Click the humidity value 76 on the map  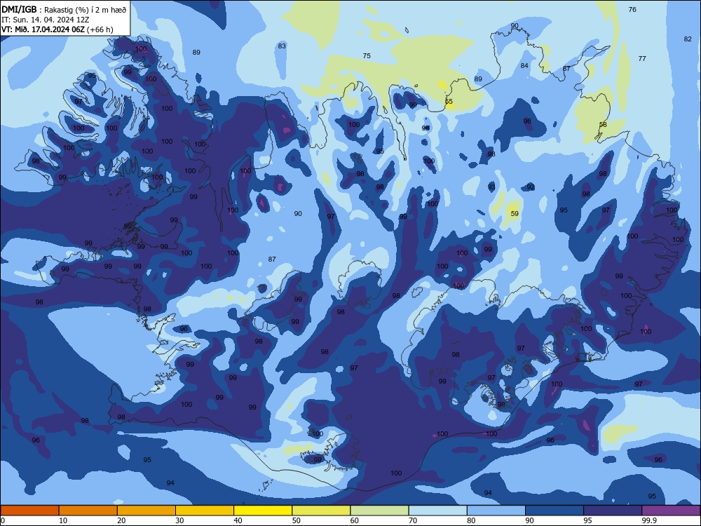tap(632, 9)
